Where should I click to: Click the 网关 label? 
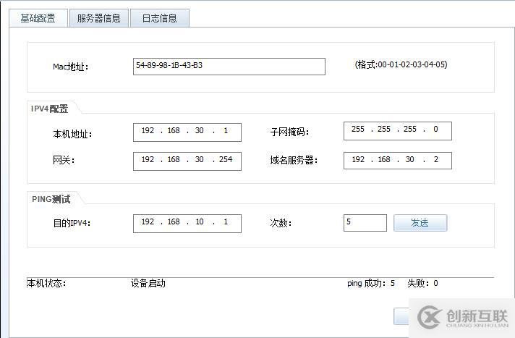coord(64,160)
